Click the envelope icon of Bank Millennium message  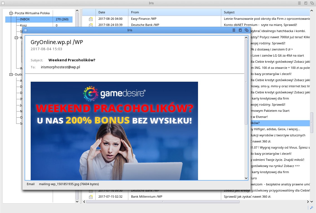pyautogui.click(x=91, y=197)
